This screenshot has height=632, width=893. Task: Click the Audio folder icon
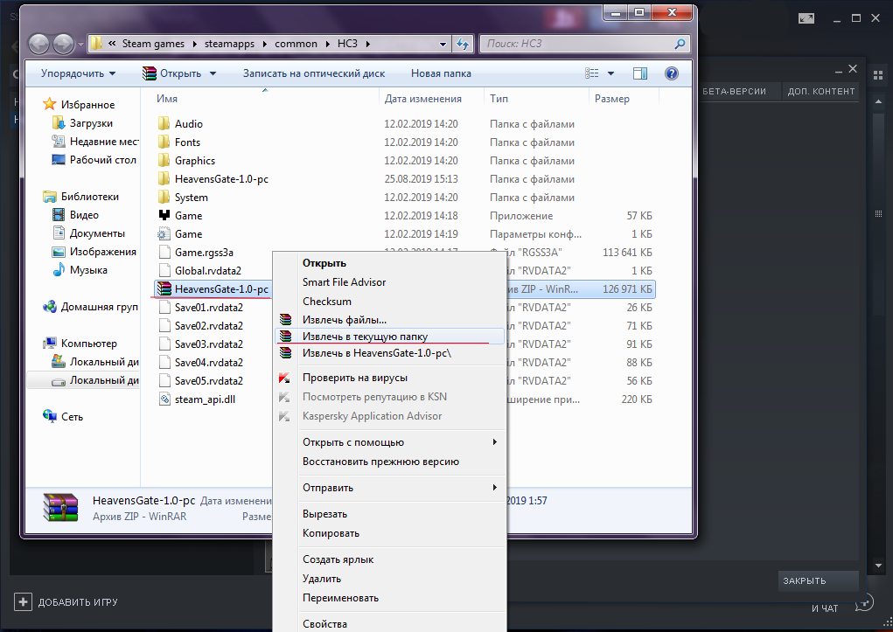[164, 123]
